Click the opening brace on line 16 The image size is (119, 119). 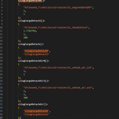tap(19, 48)
